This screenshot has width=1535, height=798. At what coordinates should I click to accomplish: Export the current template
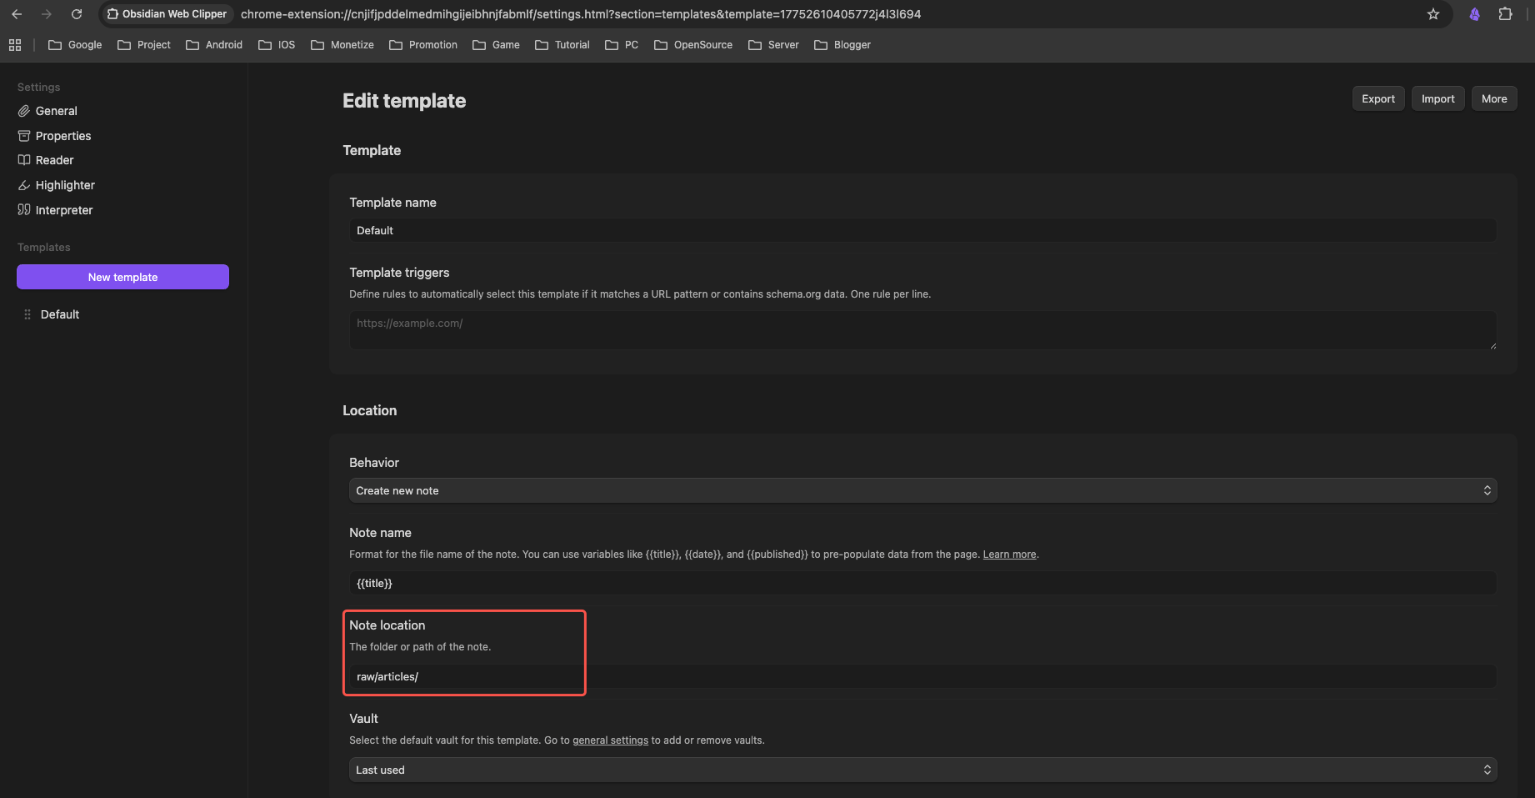[1377, 98]
